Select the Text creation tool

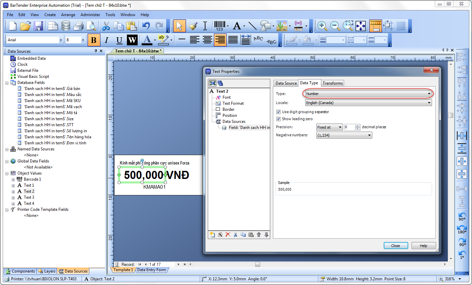237,26
